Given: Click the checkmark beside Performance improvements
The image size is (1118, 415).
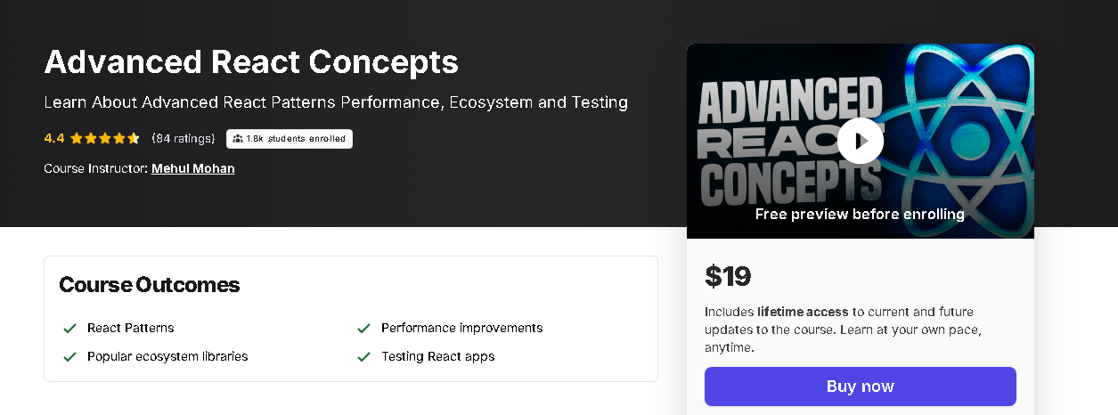Looking at the screenshot, I should (x=363, y=328).
